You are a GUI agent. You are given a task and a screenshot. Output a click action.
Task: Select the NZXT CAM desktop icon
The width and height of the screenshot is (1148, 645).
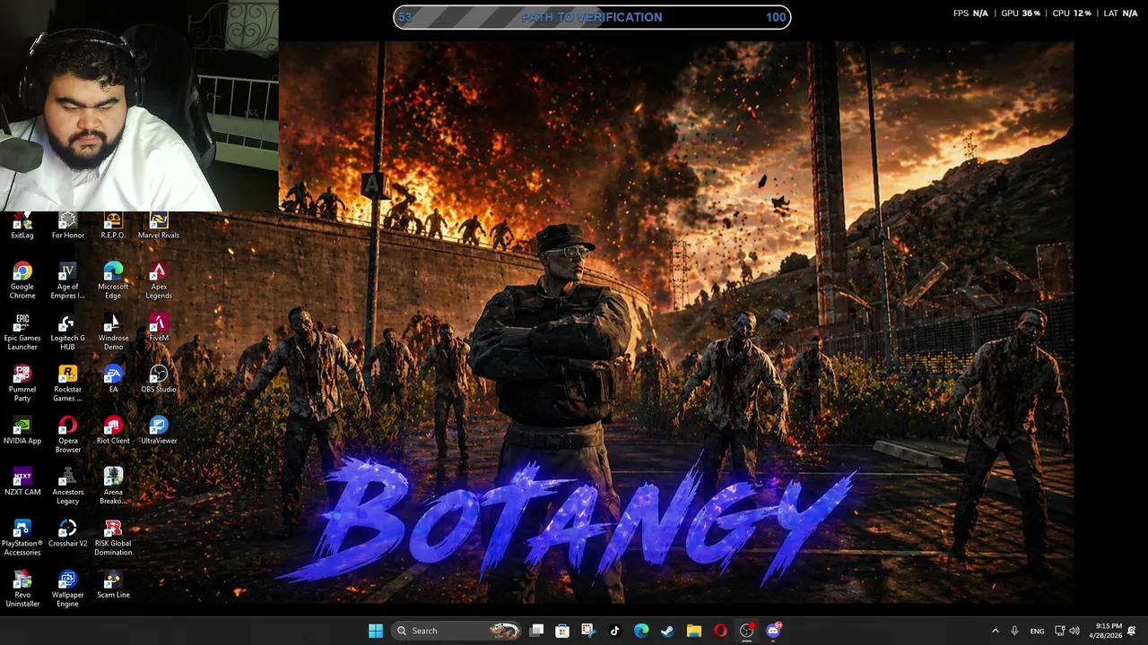(x=22, y=482)
